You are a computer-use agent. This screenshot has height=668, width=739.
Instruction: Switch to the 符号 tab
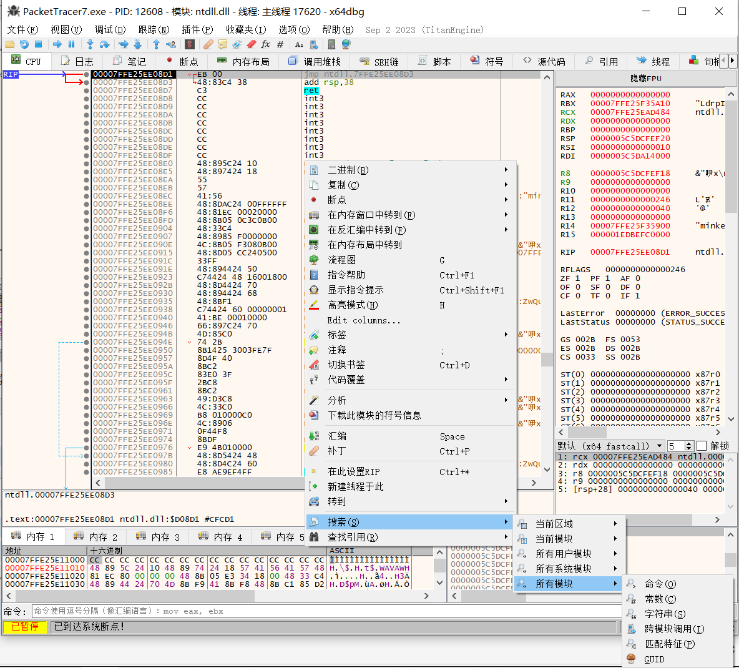pos(486,61)
